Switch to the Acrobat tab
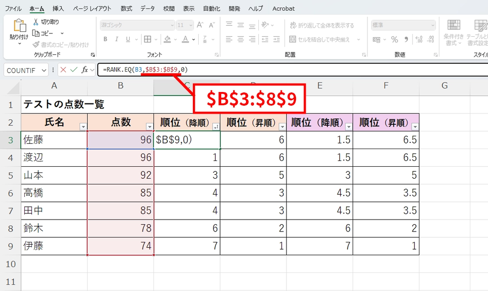The width and height of the screenshot is (488, 291). [283, 9]
